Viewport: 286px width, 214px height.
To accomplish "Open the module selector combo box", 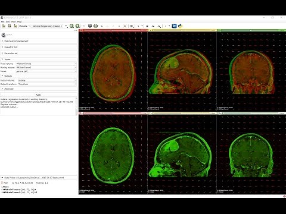I will [46, 26].
